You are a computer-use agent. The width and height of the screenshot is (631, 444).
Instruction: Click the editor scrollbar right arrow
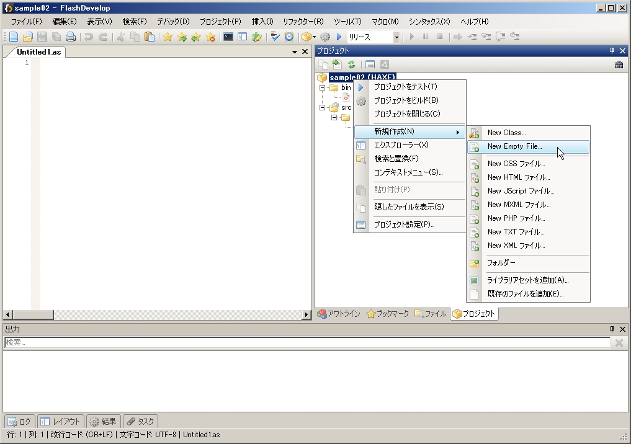coord(307,314)
